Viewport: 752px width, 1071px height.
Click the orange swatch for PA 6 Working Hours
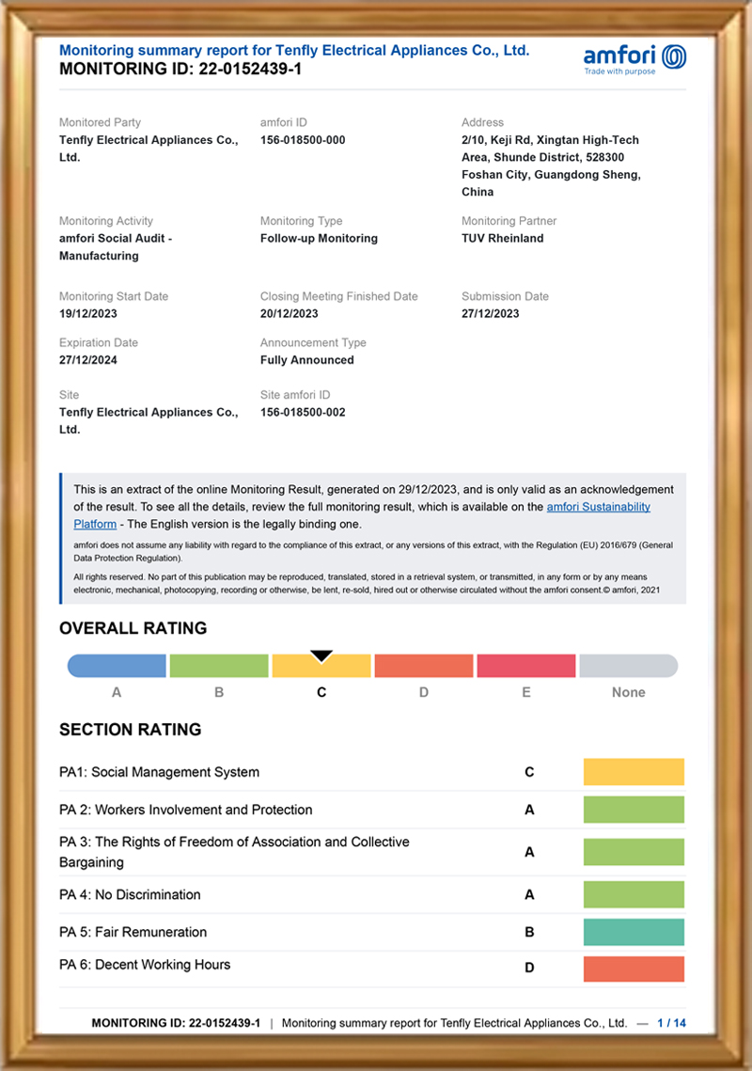coord(634,969)
